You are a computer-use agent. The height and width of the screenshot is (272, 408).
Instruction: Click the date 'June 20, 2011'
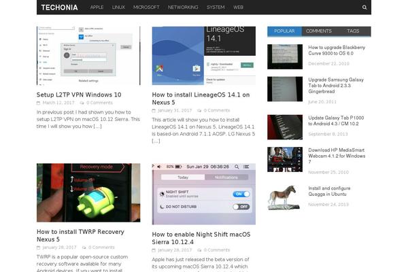point(322,102)
